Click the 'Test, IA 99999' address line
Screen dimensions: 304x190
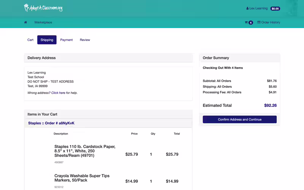pos(37,86)
